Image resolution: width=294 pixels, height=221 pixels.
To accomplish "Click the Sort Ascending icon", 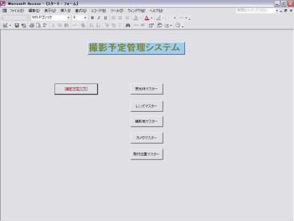I will 91,25.
